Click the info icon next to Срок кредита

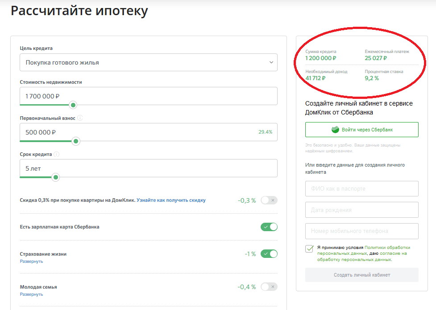[56, 154]
